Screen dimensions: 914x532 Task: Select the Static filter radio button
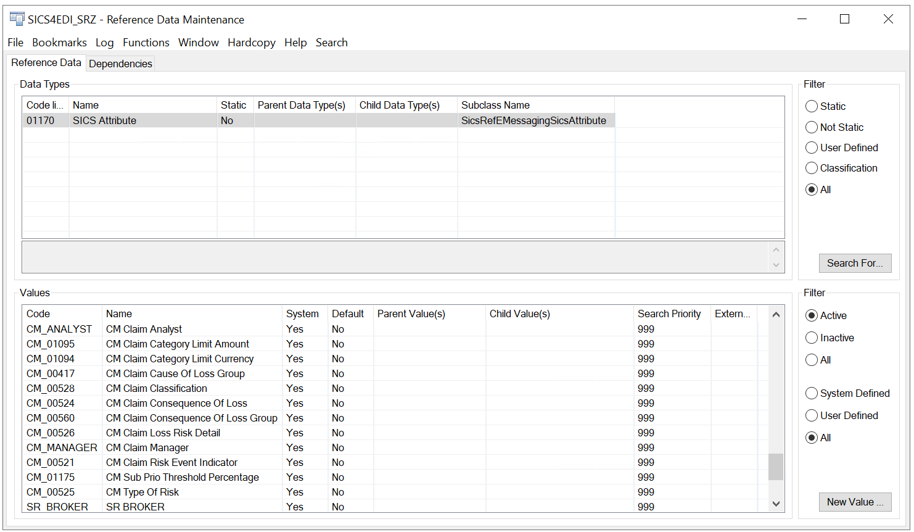coord(812,107)
